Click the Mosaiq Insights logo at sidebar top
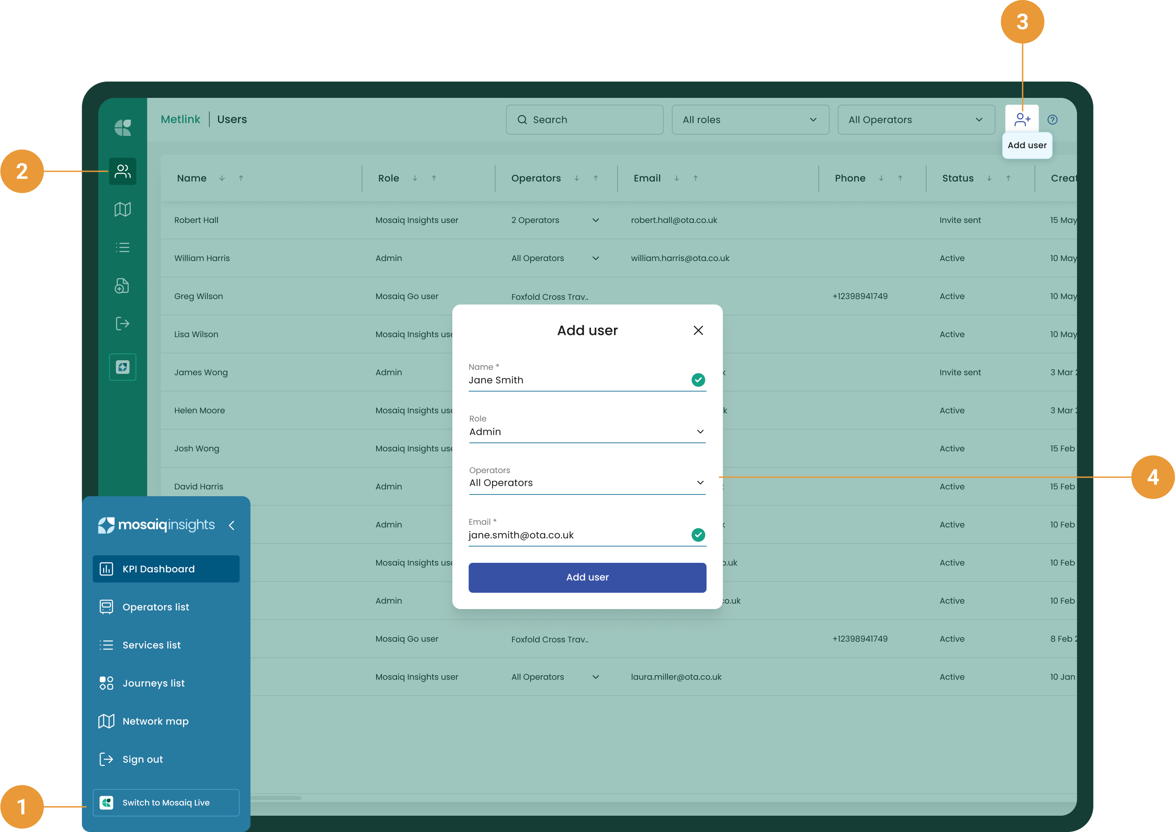 pos(156,525)
